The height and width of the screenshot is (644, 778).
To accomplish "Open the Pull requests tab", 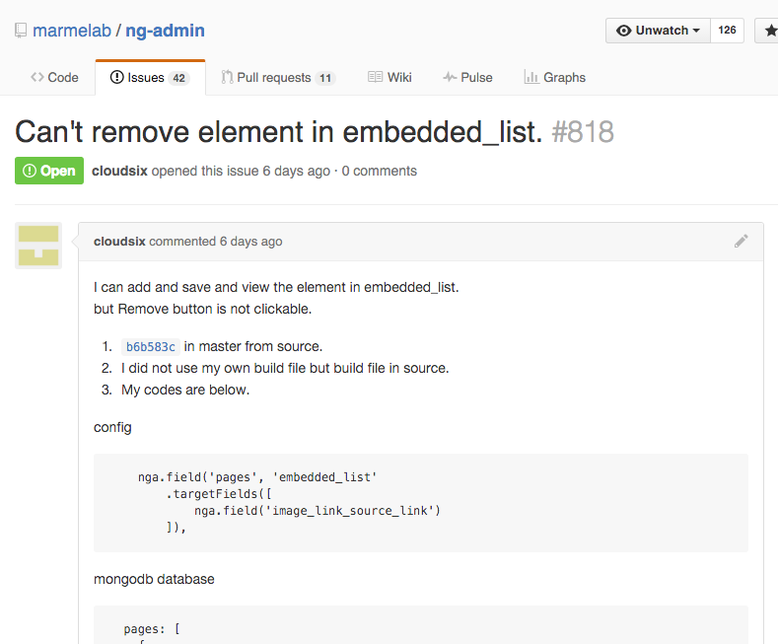I will [278, 77].
